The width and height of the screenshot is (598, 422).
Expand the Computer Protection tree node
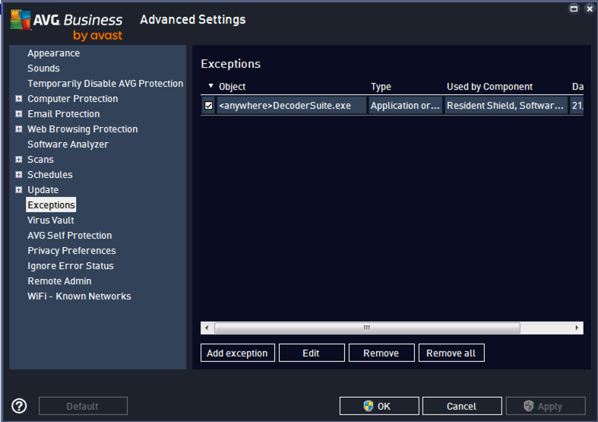click(x=18, y=98)
